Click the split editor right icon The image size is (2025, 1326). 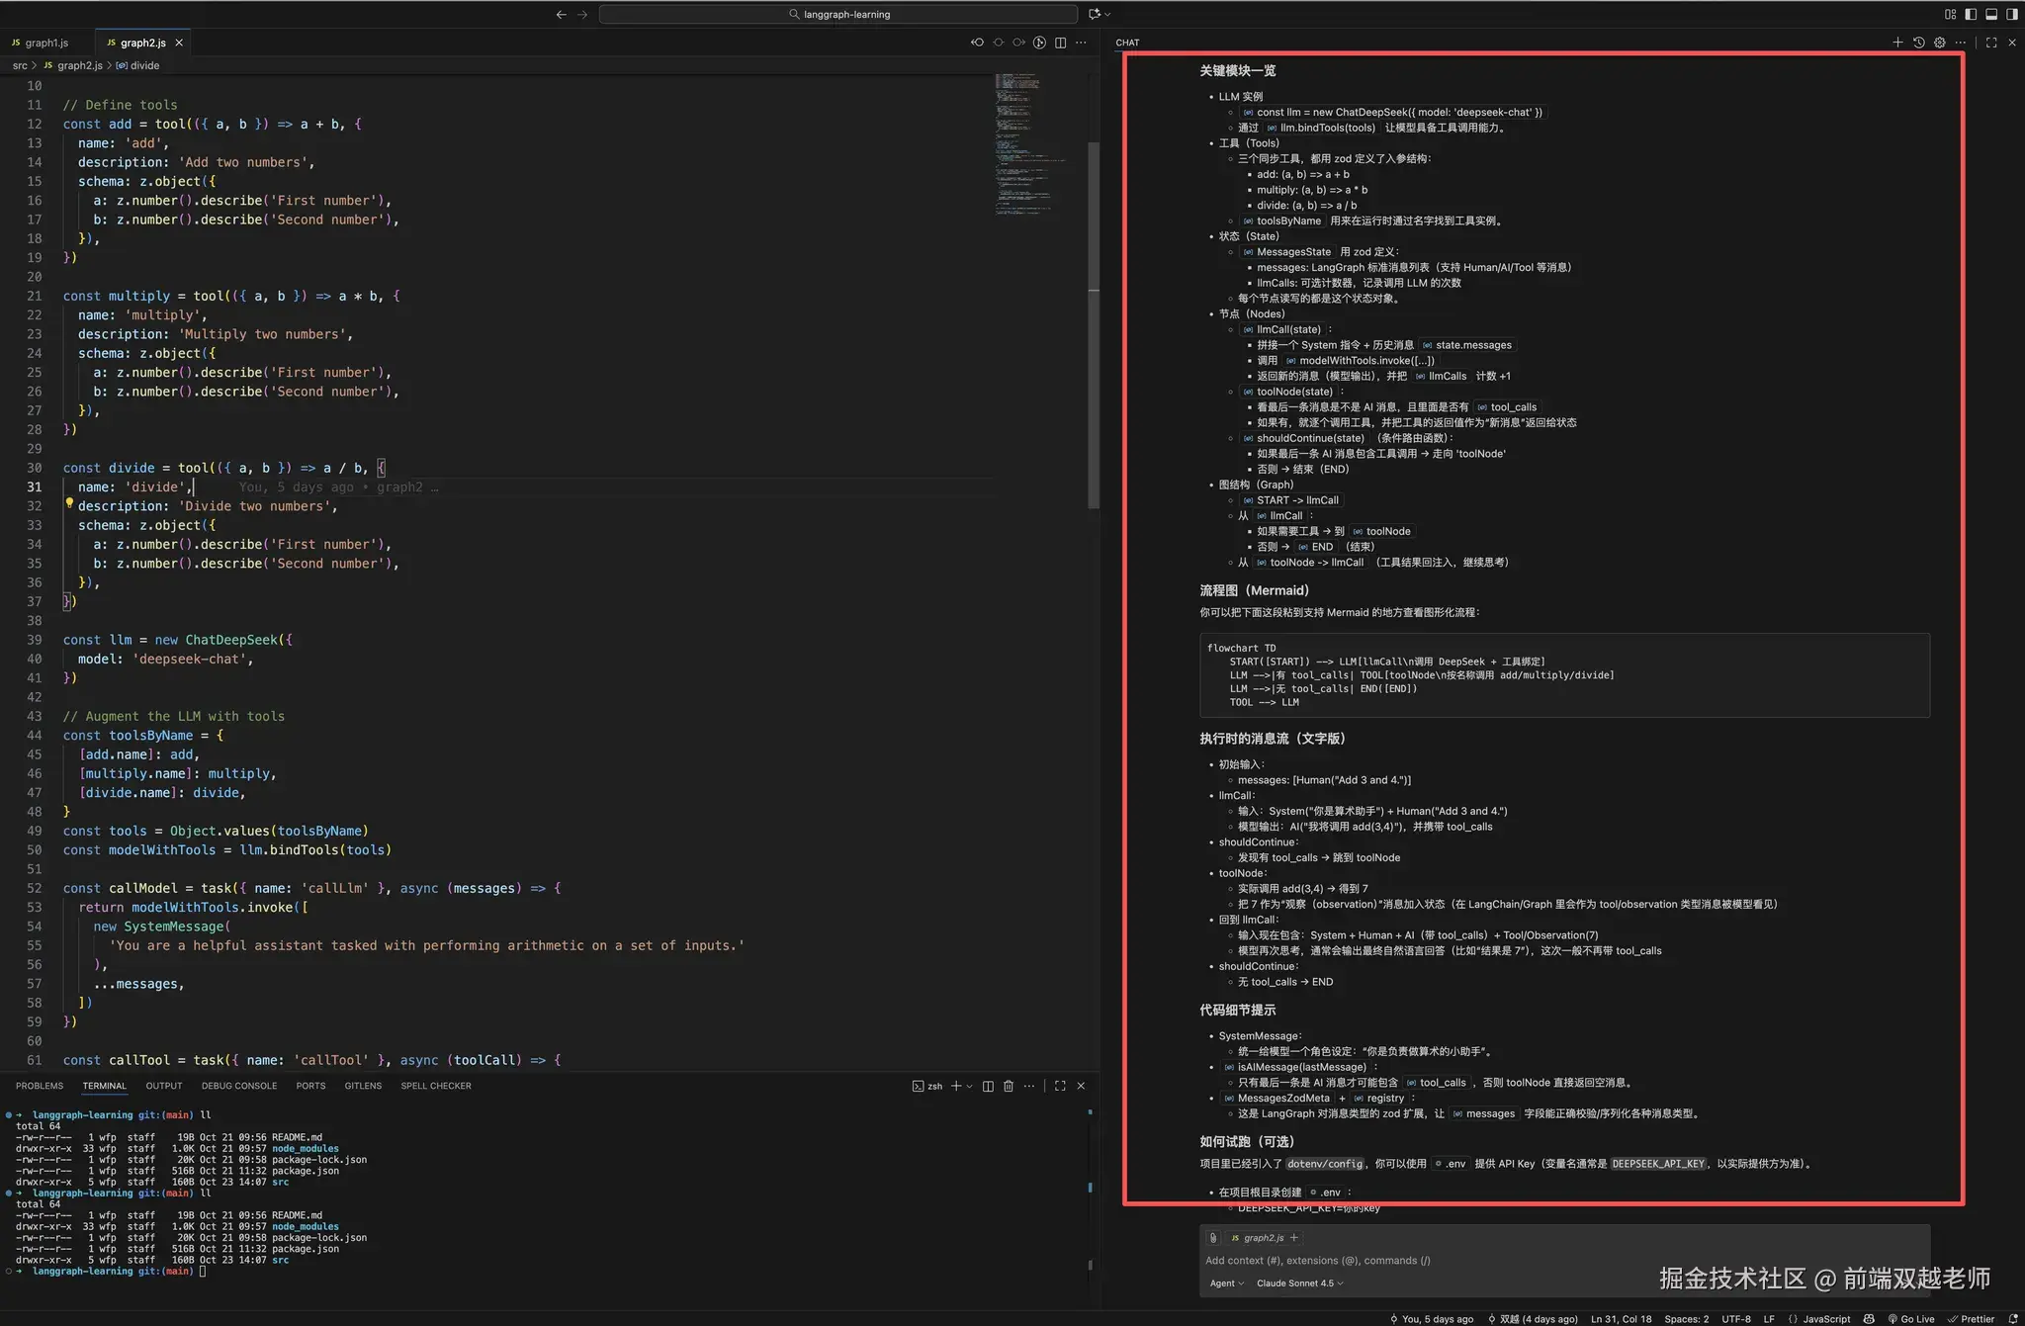(x=1060, y=43)
